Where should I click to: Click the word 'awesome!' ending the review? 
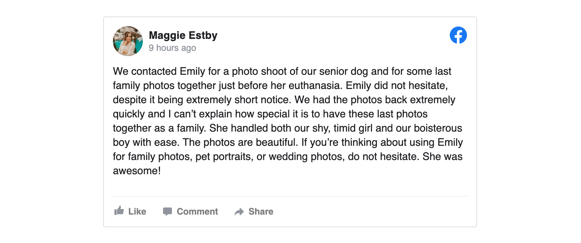137,171
